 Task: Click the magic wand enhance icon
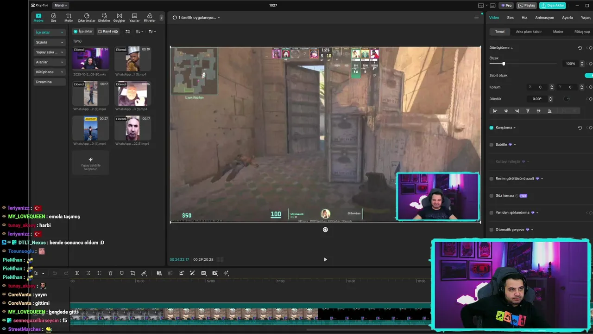tap(192, 273)
